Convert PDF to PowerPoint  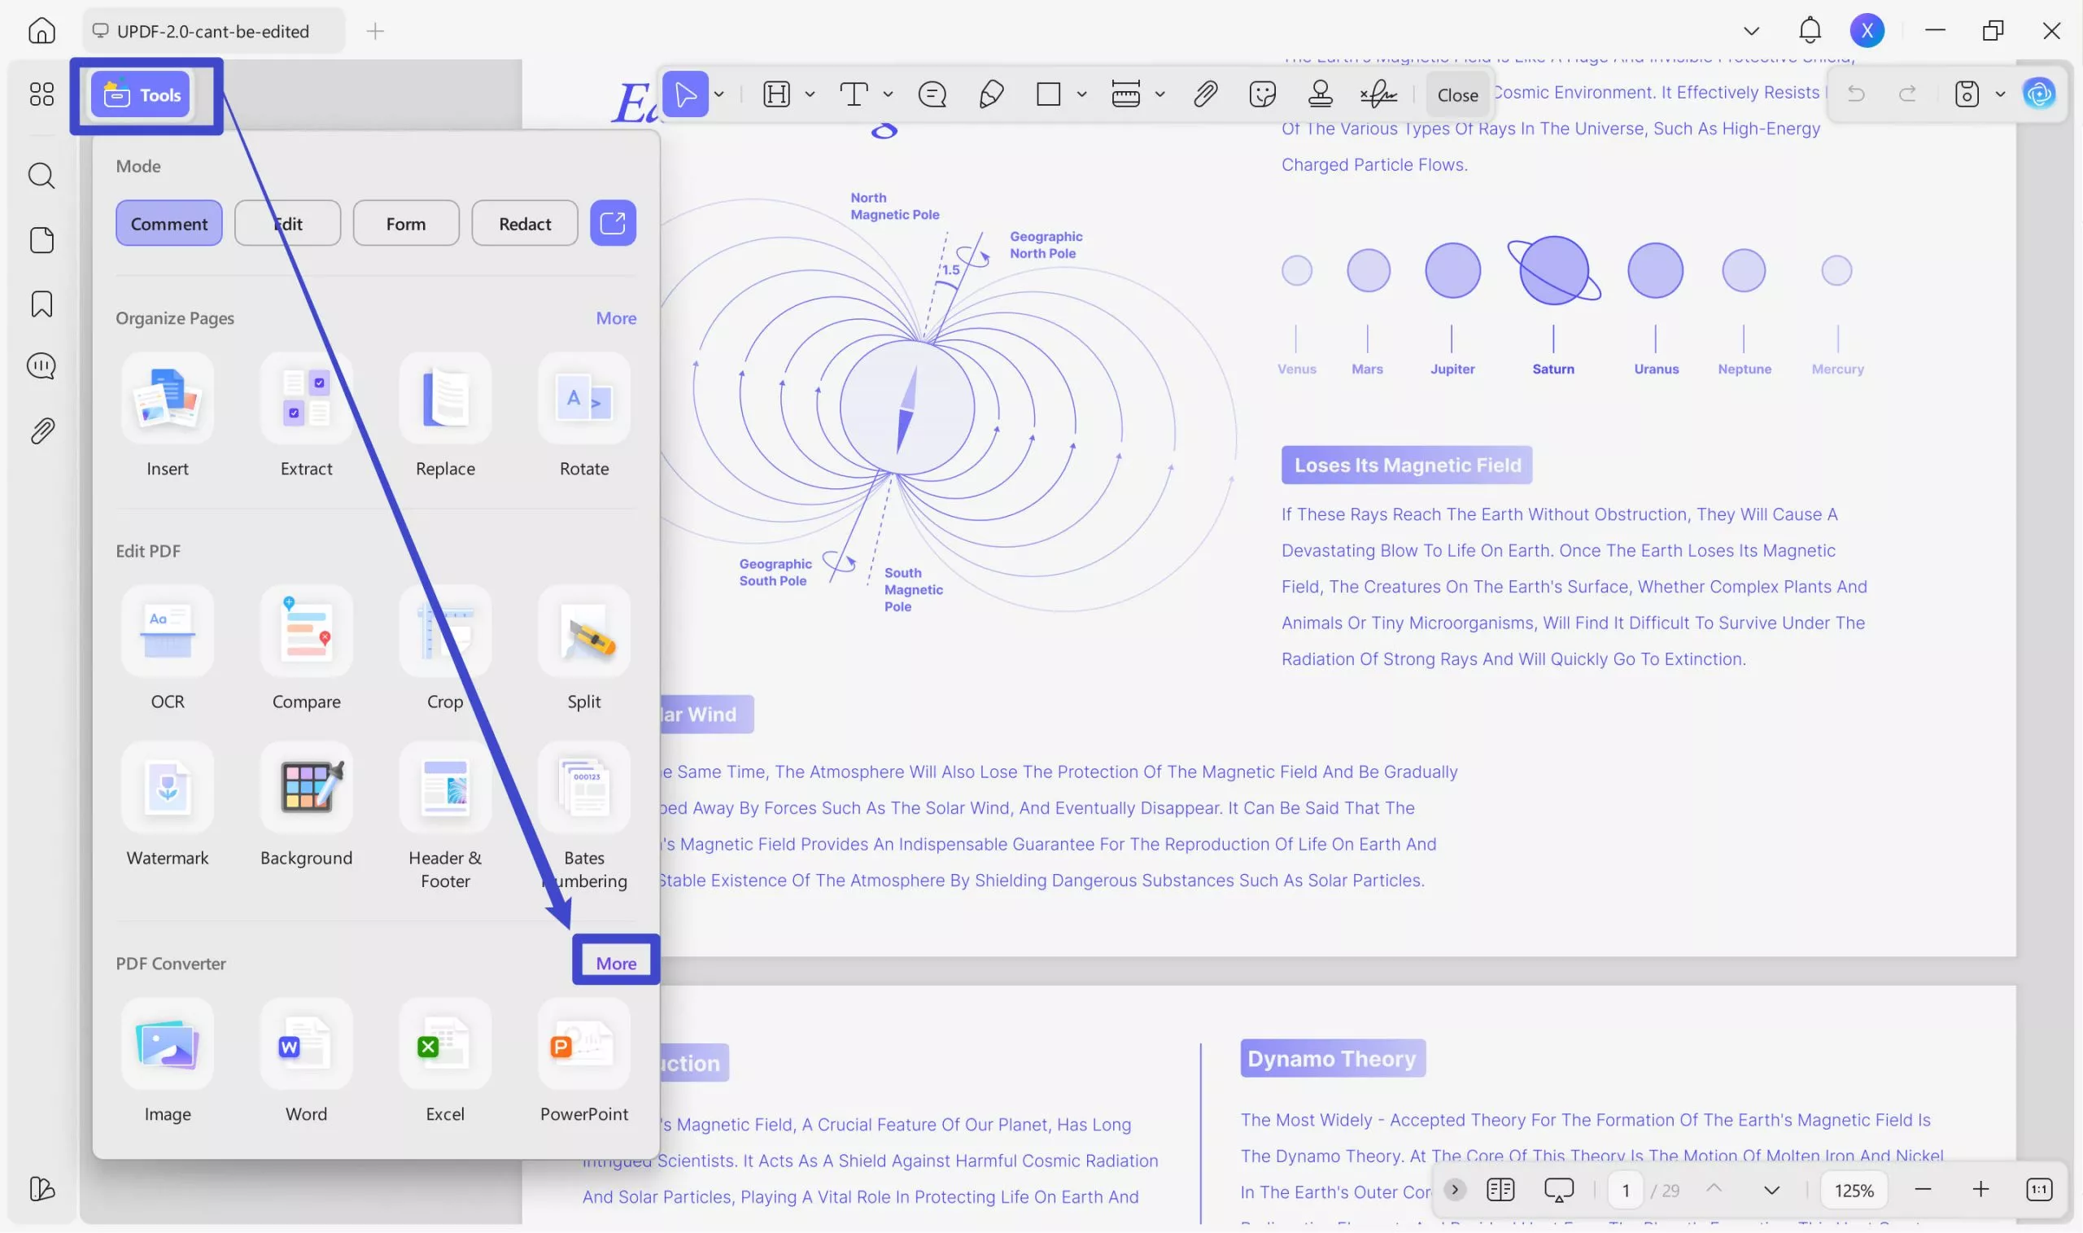pyautogui.click(x=584, y=1061)
